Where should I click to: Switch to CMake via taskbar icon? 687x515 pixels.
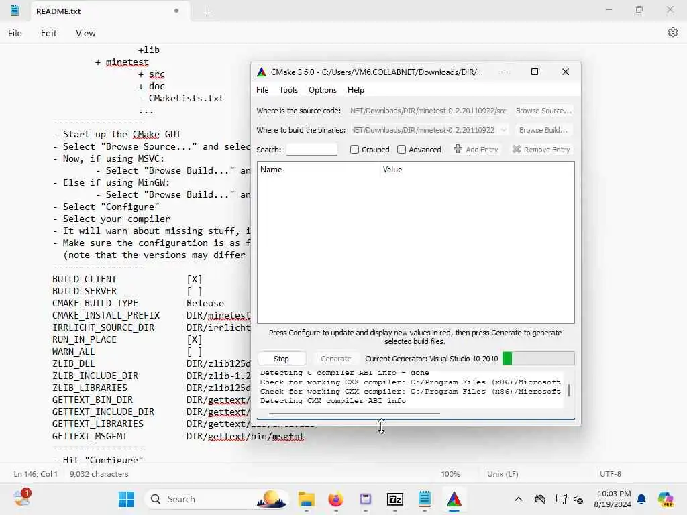click(454, 499)
